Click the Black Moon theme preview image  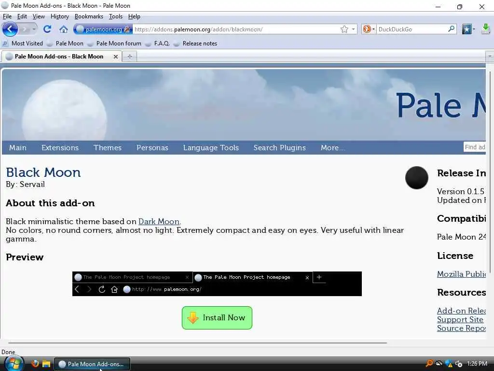coord(217,284)
